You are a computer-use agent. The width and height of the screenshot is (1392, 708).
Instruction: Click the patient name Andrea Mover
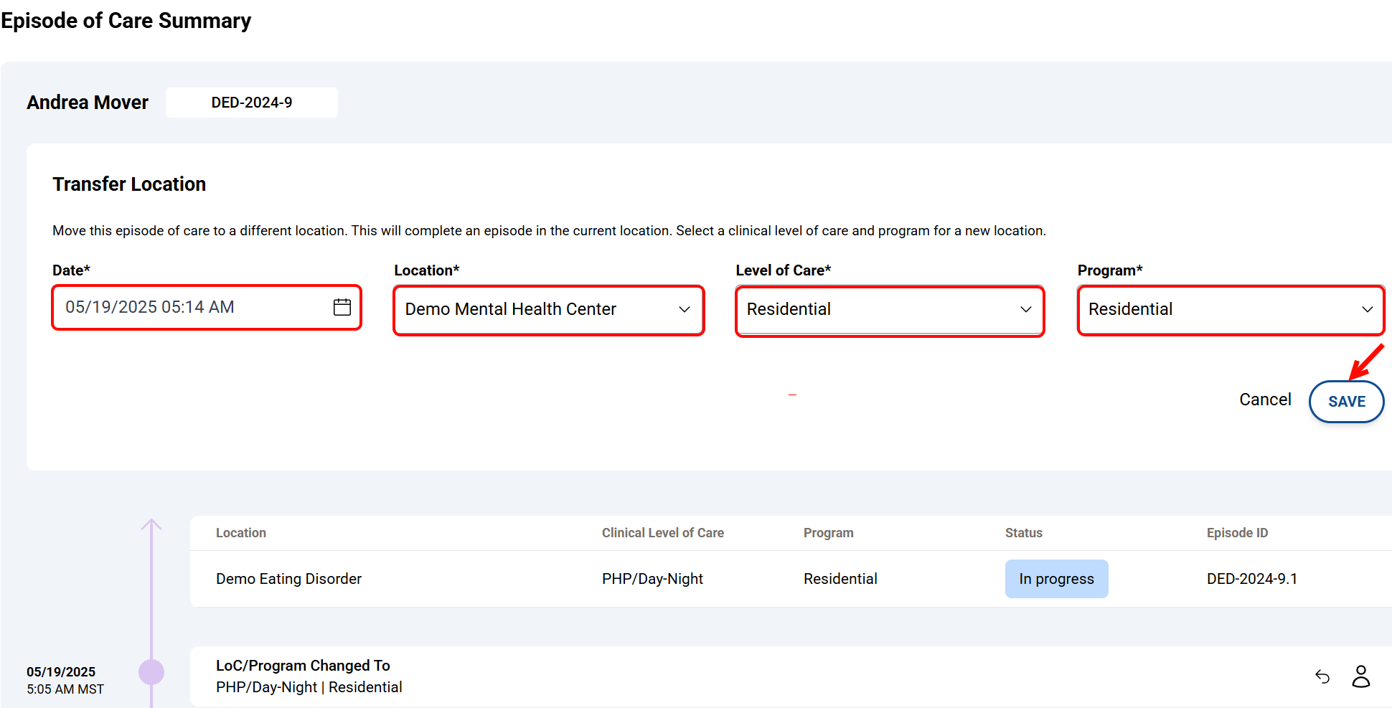(x=88, y=103)
